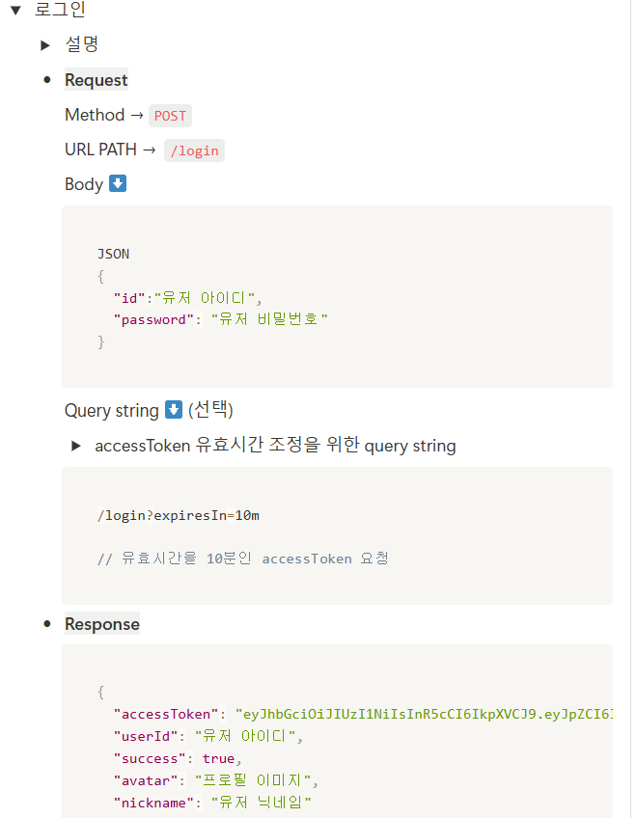Click the 로그인 heading text
Image resolution: width=637 pixels, height=818 pixels.
pos(60,9)
